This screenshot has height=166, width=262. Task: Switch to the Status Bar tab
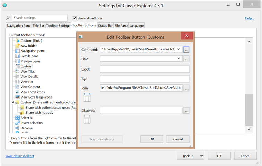coord(105,26)
